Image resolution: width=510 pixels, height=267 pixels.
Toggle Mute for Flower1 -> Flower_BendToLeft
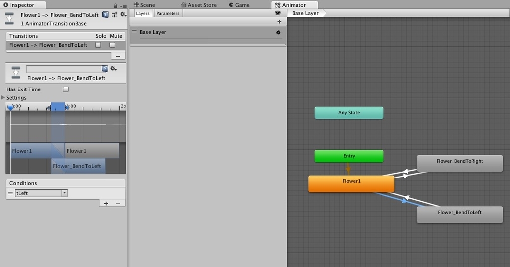[x=112, y=45]
